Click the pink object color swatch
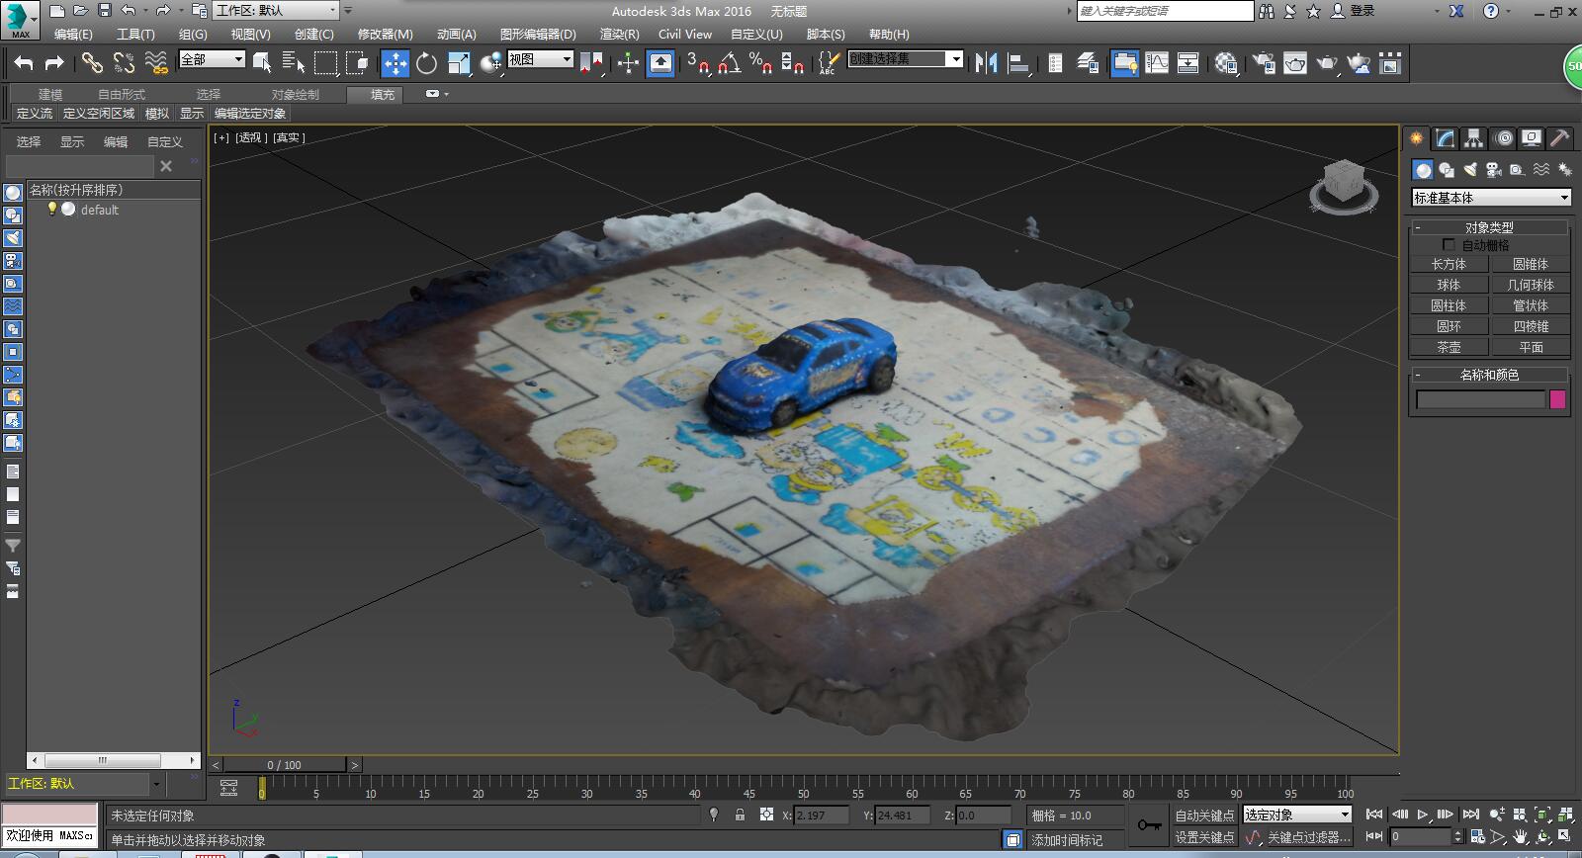The height and width of the screenshot is (858, 1582). pos(1557,399)
